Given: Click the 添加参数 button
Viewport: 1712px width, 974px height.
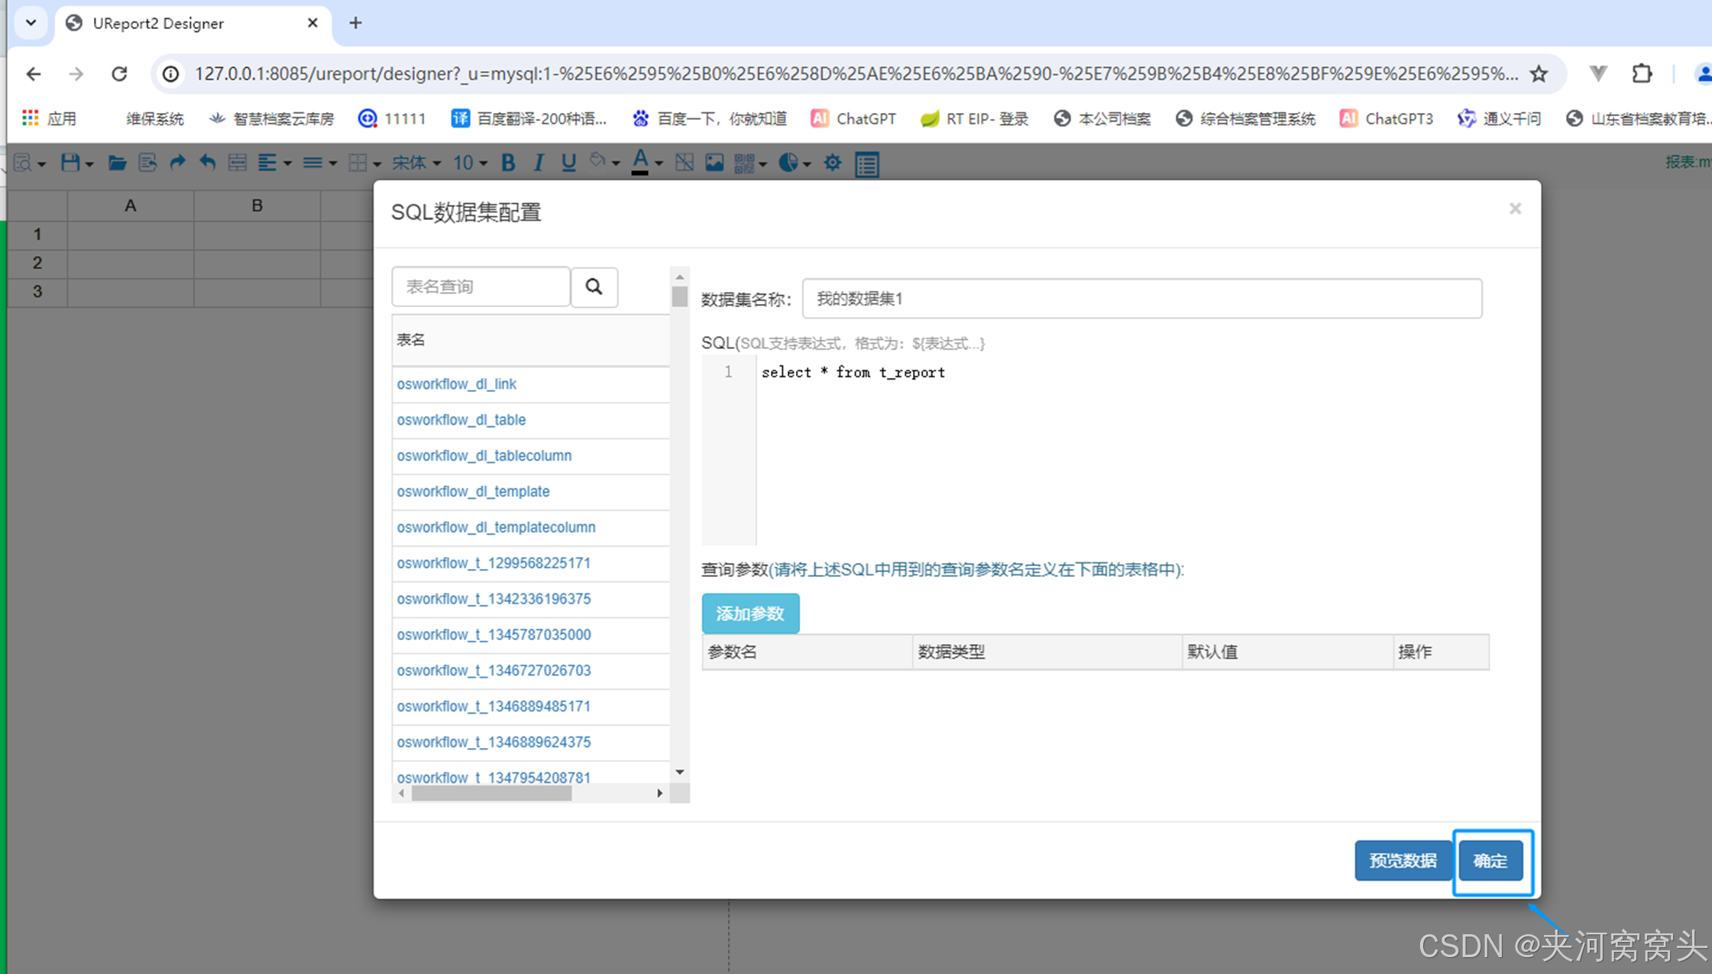Looking at the screenshot, I should (750, 613).
